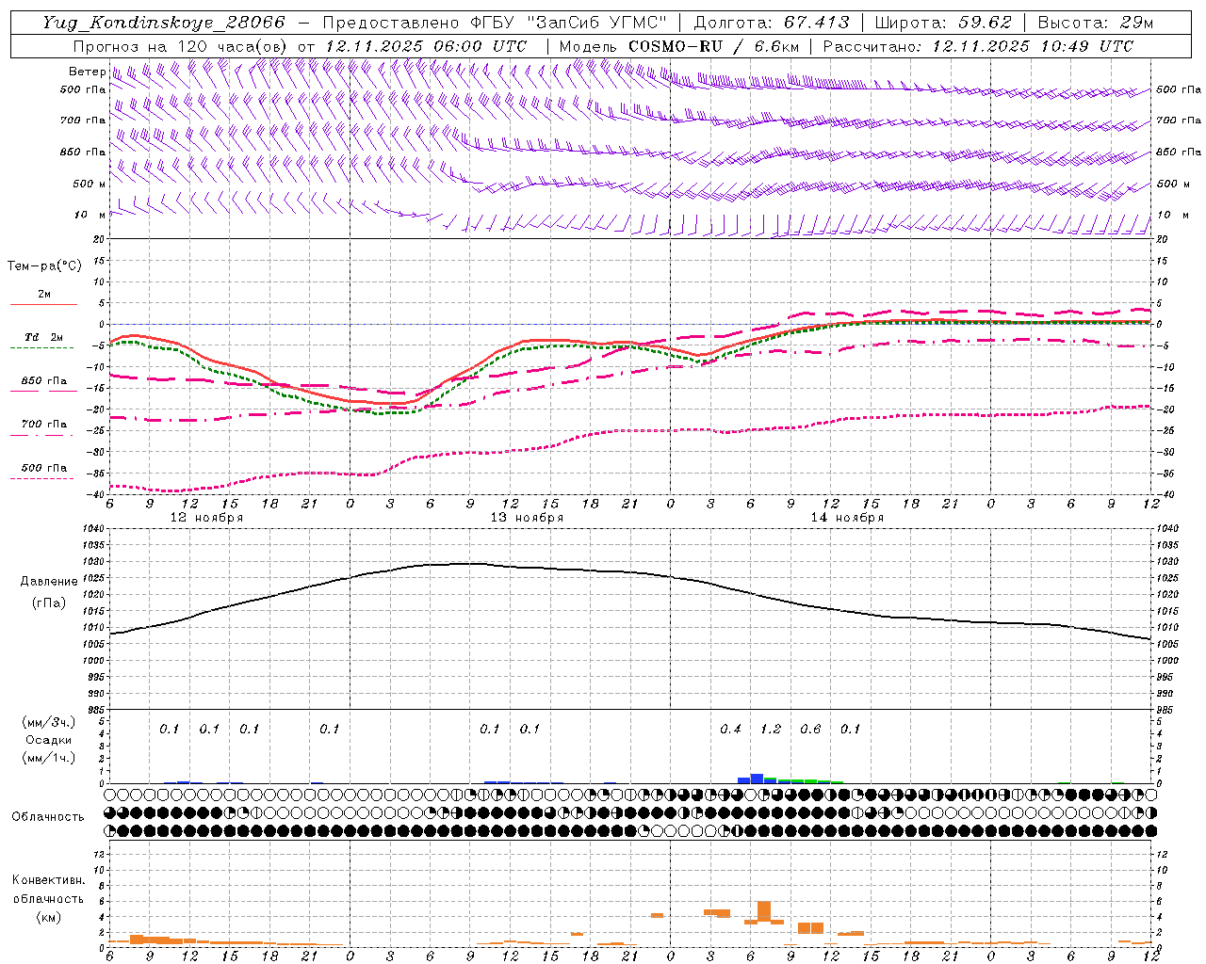The image size is (1206, 964).
Task: Select the 13 ноября date label
Action: 527,517
